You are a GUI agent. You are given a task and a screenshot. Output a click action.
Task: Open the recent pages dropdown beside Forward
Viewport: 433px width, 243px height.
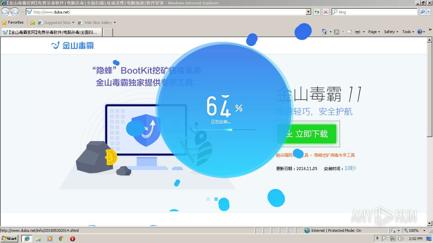(x=22, y=12)
